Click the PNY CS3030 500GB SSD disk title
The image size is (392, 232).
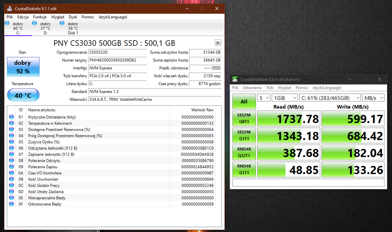pos(114,43)
